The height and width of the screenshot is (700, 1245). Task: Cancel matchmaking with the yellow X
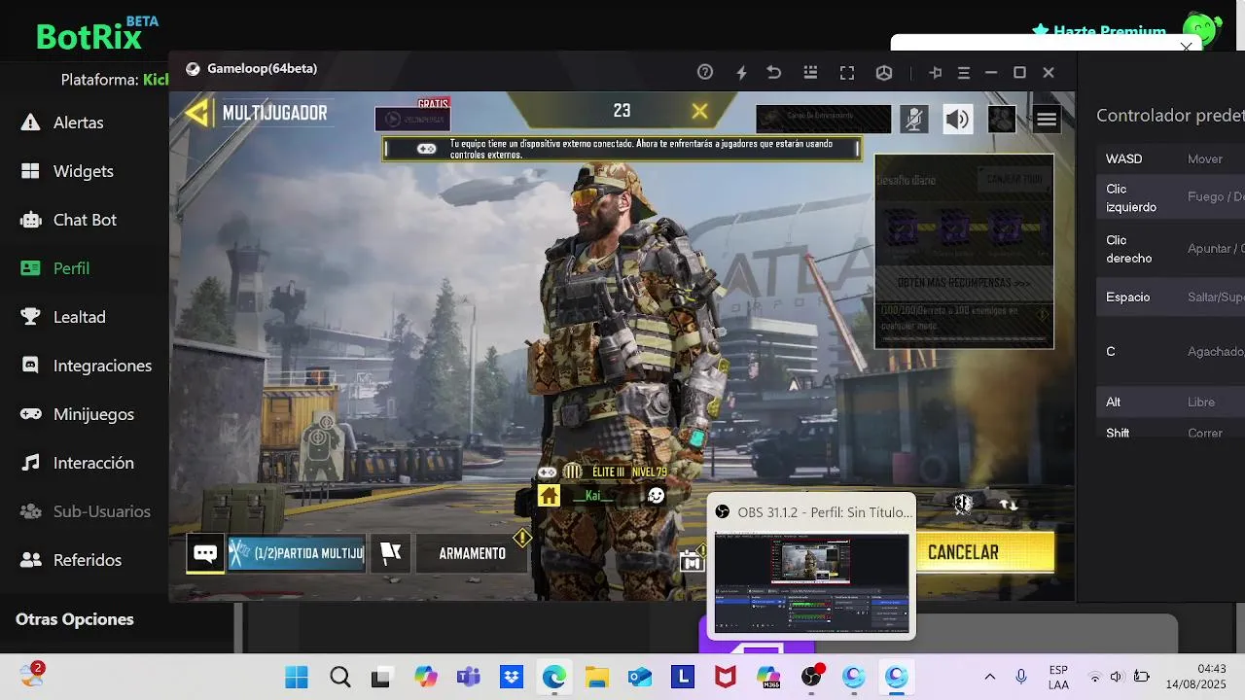tap(699, 111)
